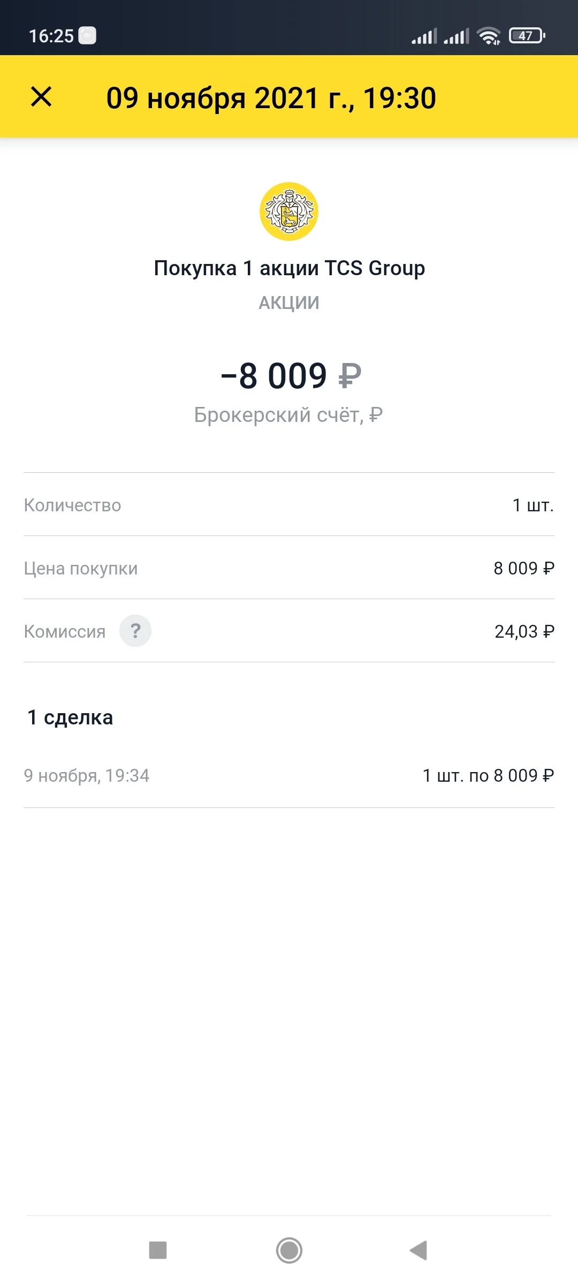Tap the commission help question mark
578x1285 pixels.
click(135, 631)
